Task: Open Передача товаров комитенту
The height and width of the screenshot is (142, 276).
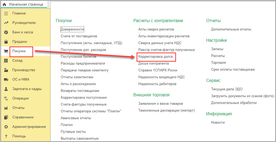Action: [x=84, y=70]
